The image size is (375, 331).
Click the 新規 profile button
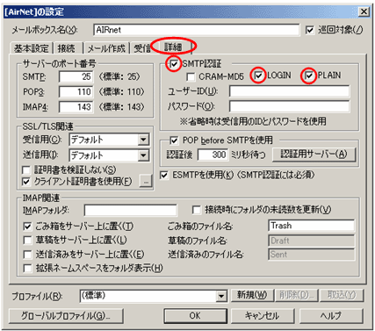click(x=252, y=295)
